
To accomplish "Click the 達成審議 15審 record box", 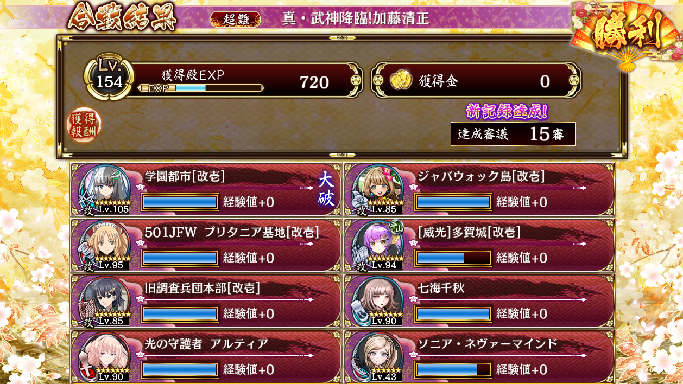I will pyautogui.click(x=513, y=134).
